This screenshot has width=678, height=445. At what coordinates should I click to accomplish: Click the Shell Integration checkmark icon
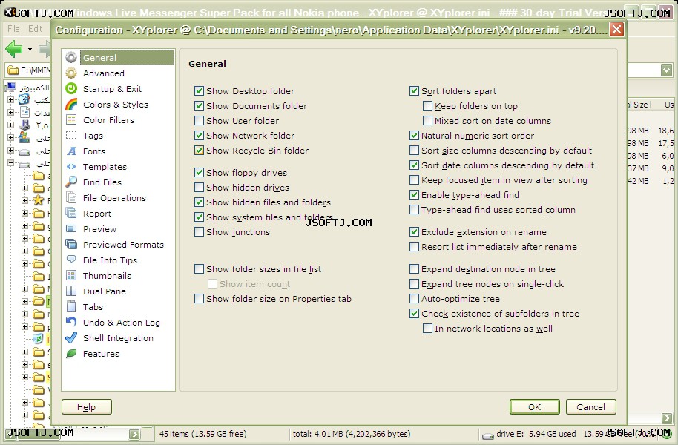[71, 337]
